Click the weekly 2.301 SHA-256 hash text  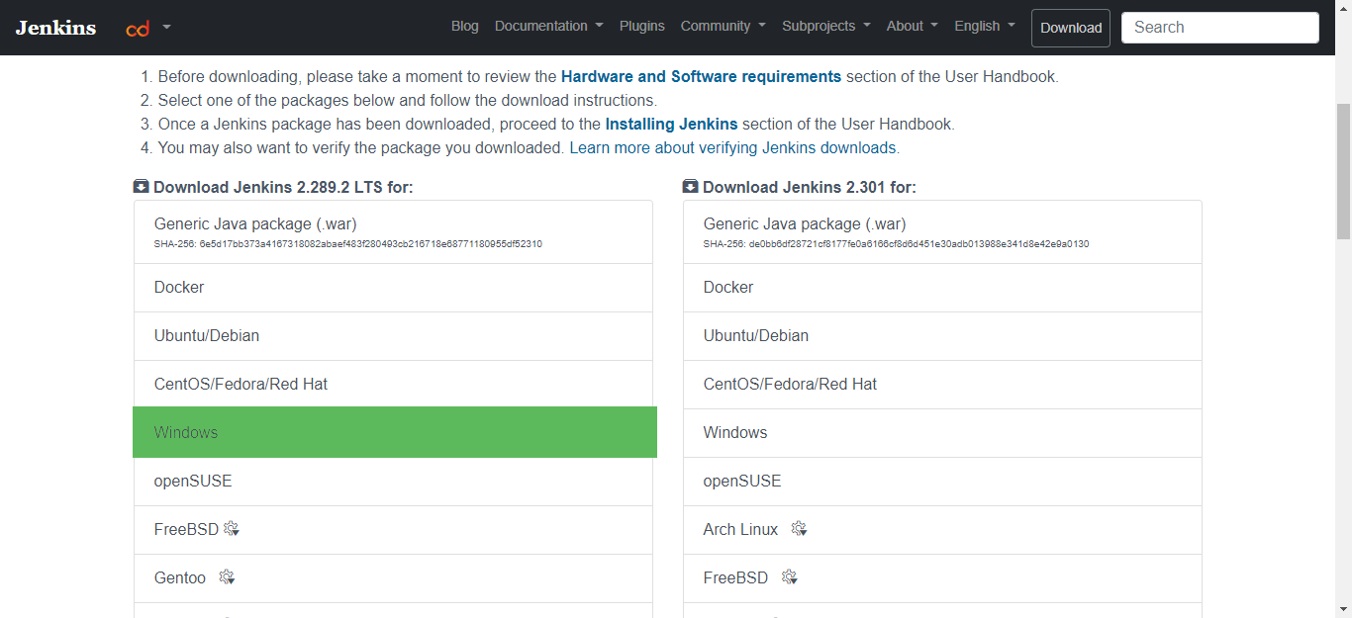pos(897,244)
